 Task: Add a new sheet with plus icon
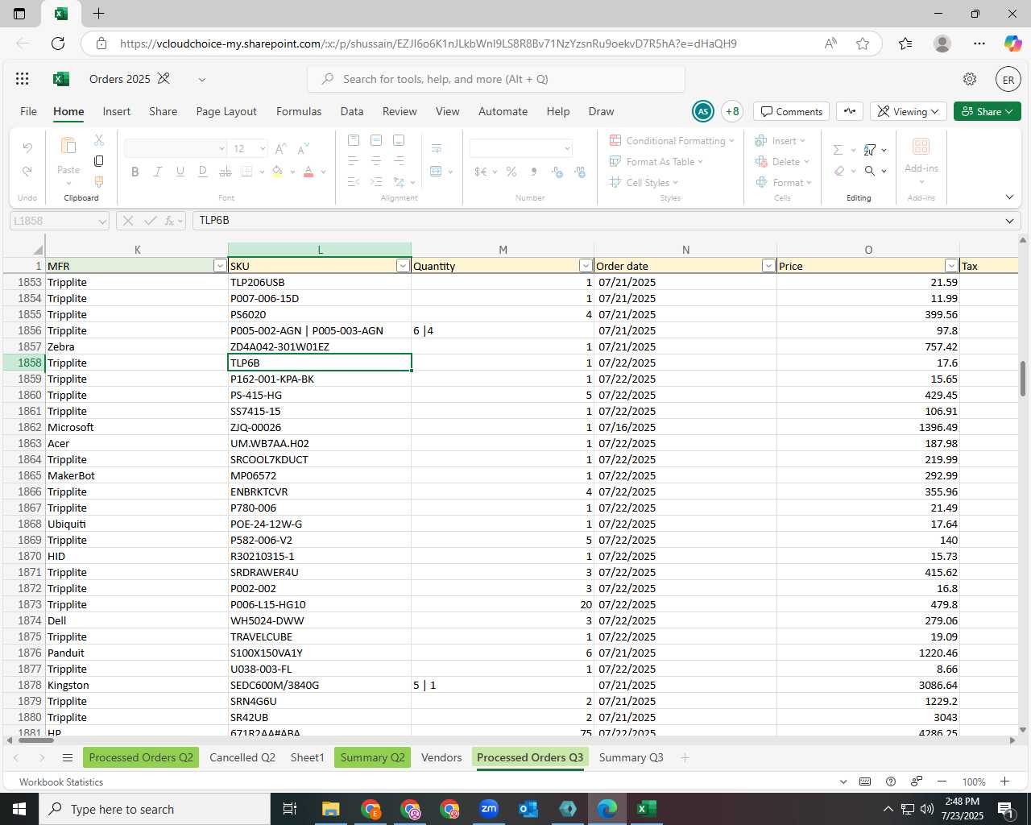(685, 757)
